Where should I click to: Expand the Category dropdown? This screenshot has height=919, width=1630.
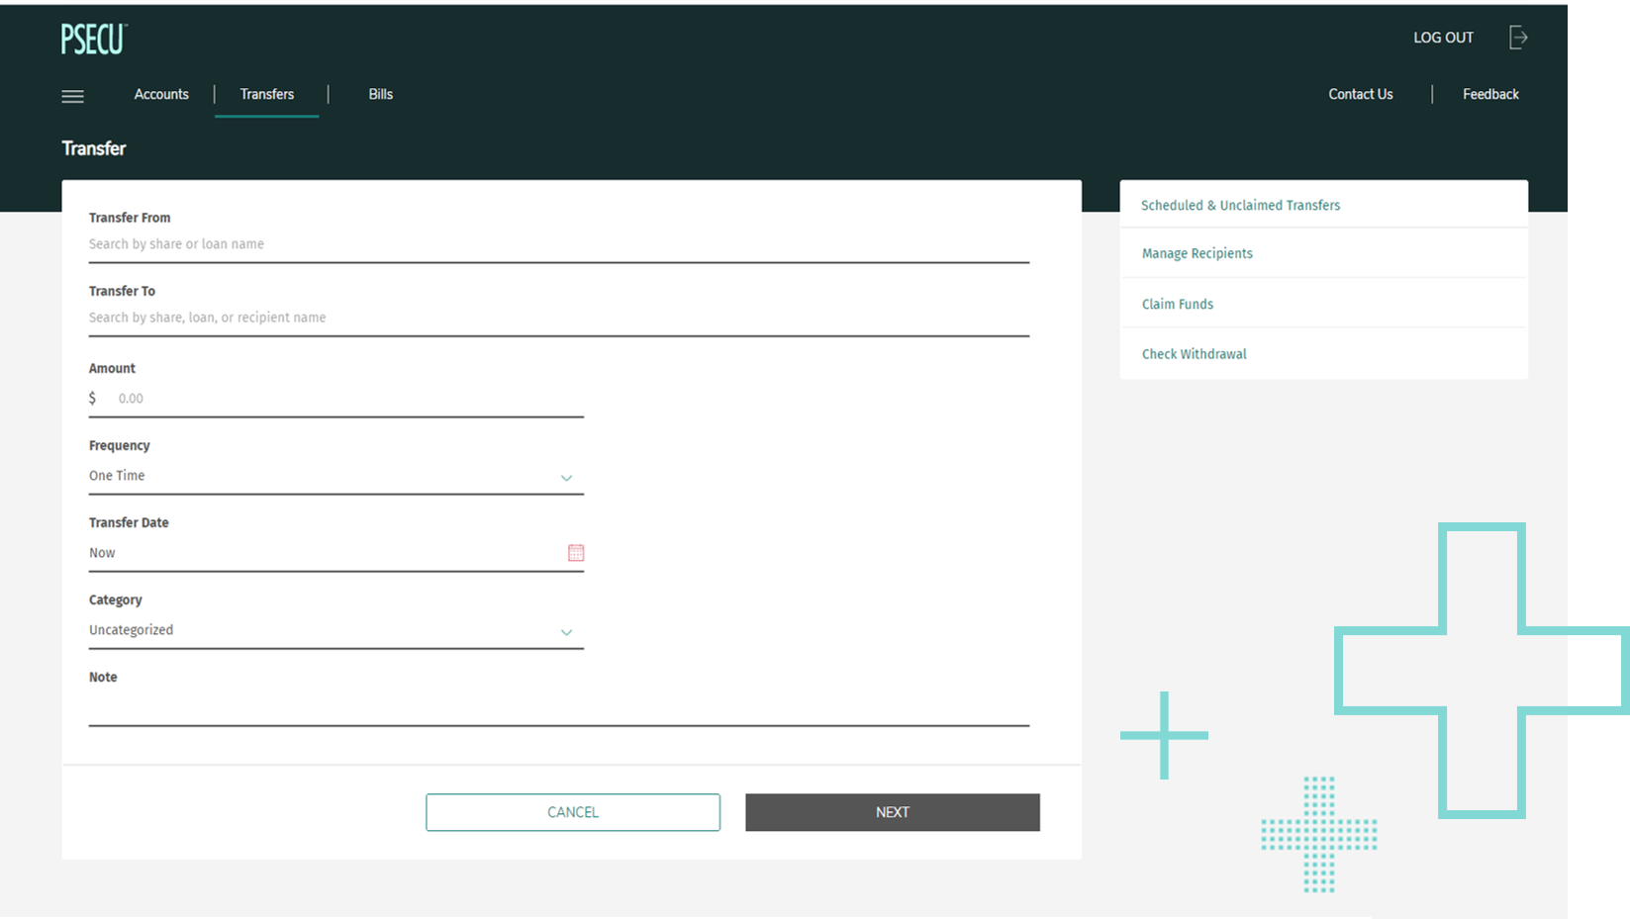(x=566, y=631)
